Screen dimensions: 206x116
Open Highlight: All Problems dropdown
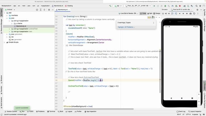tap(126, 27)
